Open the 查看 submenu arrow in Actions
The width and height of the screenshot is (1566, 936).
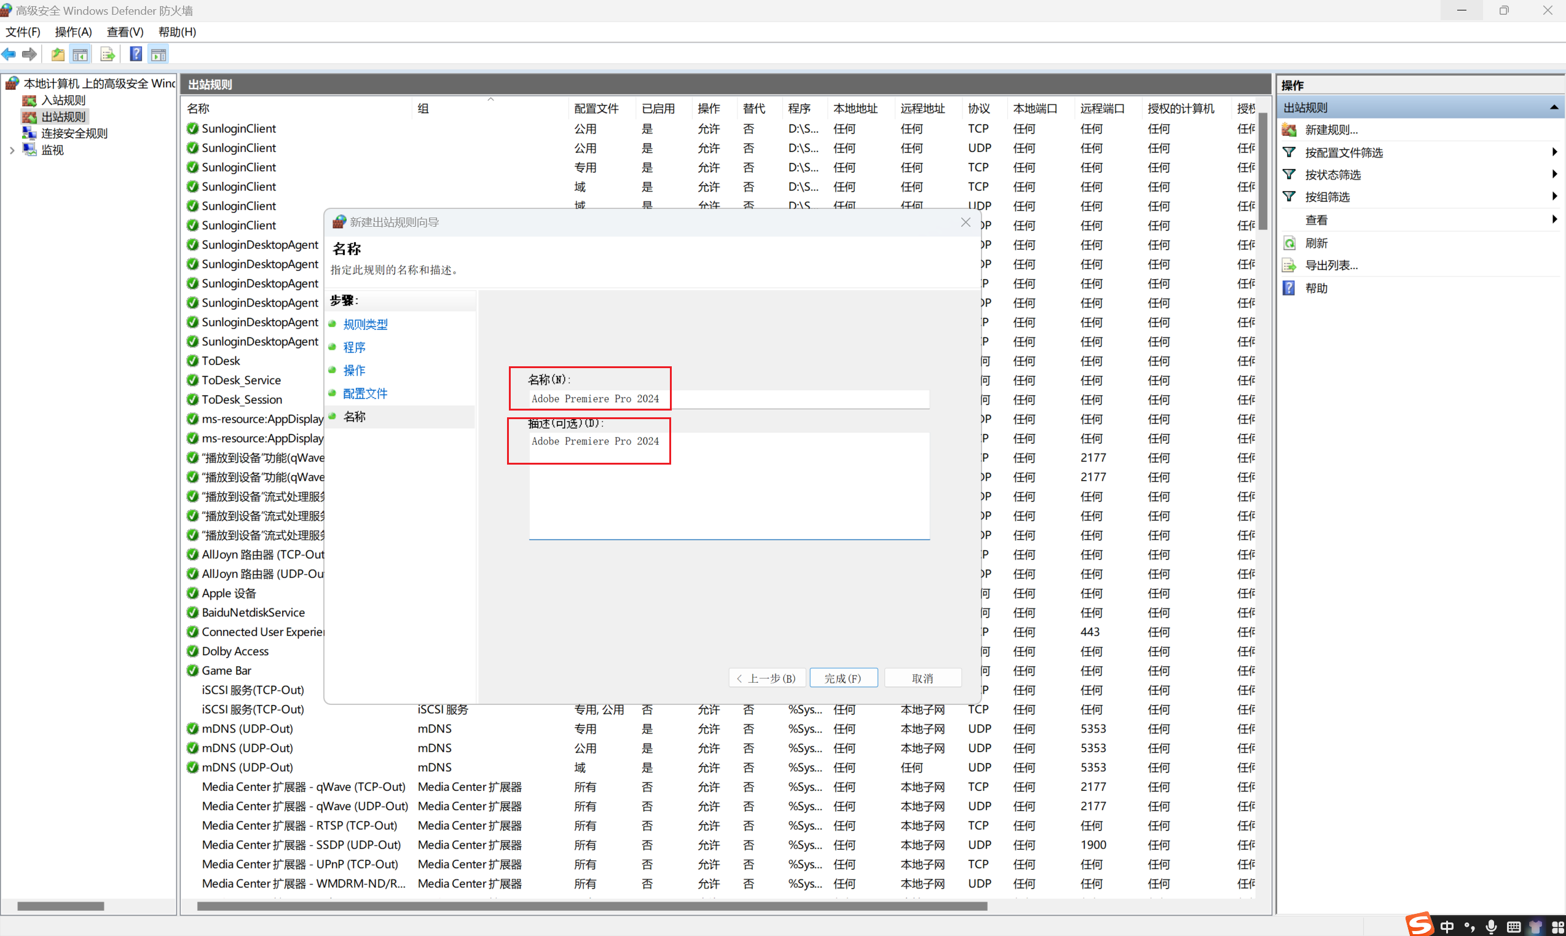[1555, 219]
